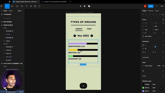Image resolution: width=165 pixels, height=93 pixels.
Task: Open horizontal resizing Hug dropdown
Action: coord(146,30)
